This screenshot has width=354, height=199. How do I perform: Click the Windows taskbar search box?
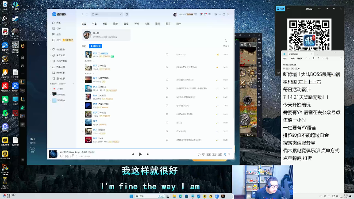click(150, 196)
